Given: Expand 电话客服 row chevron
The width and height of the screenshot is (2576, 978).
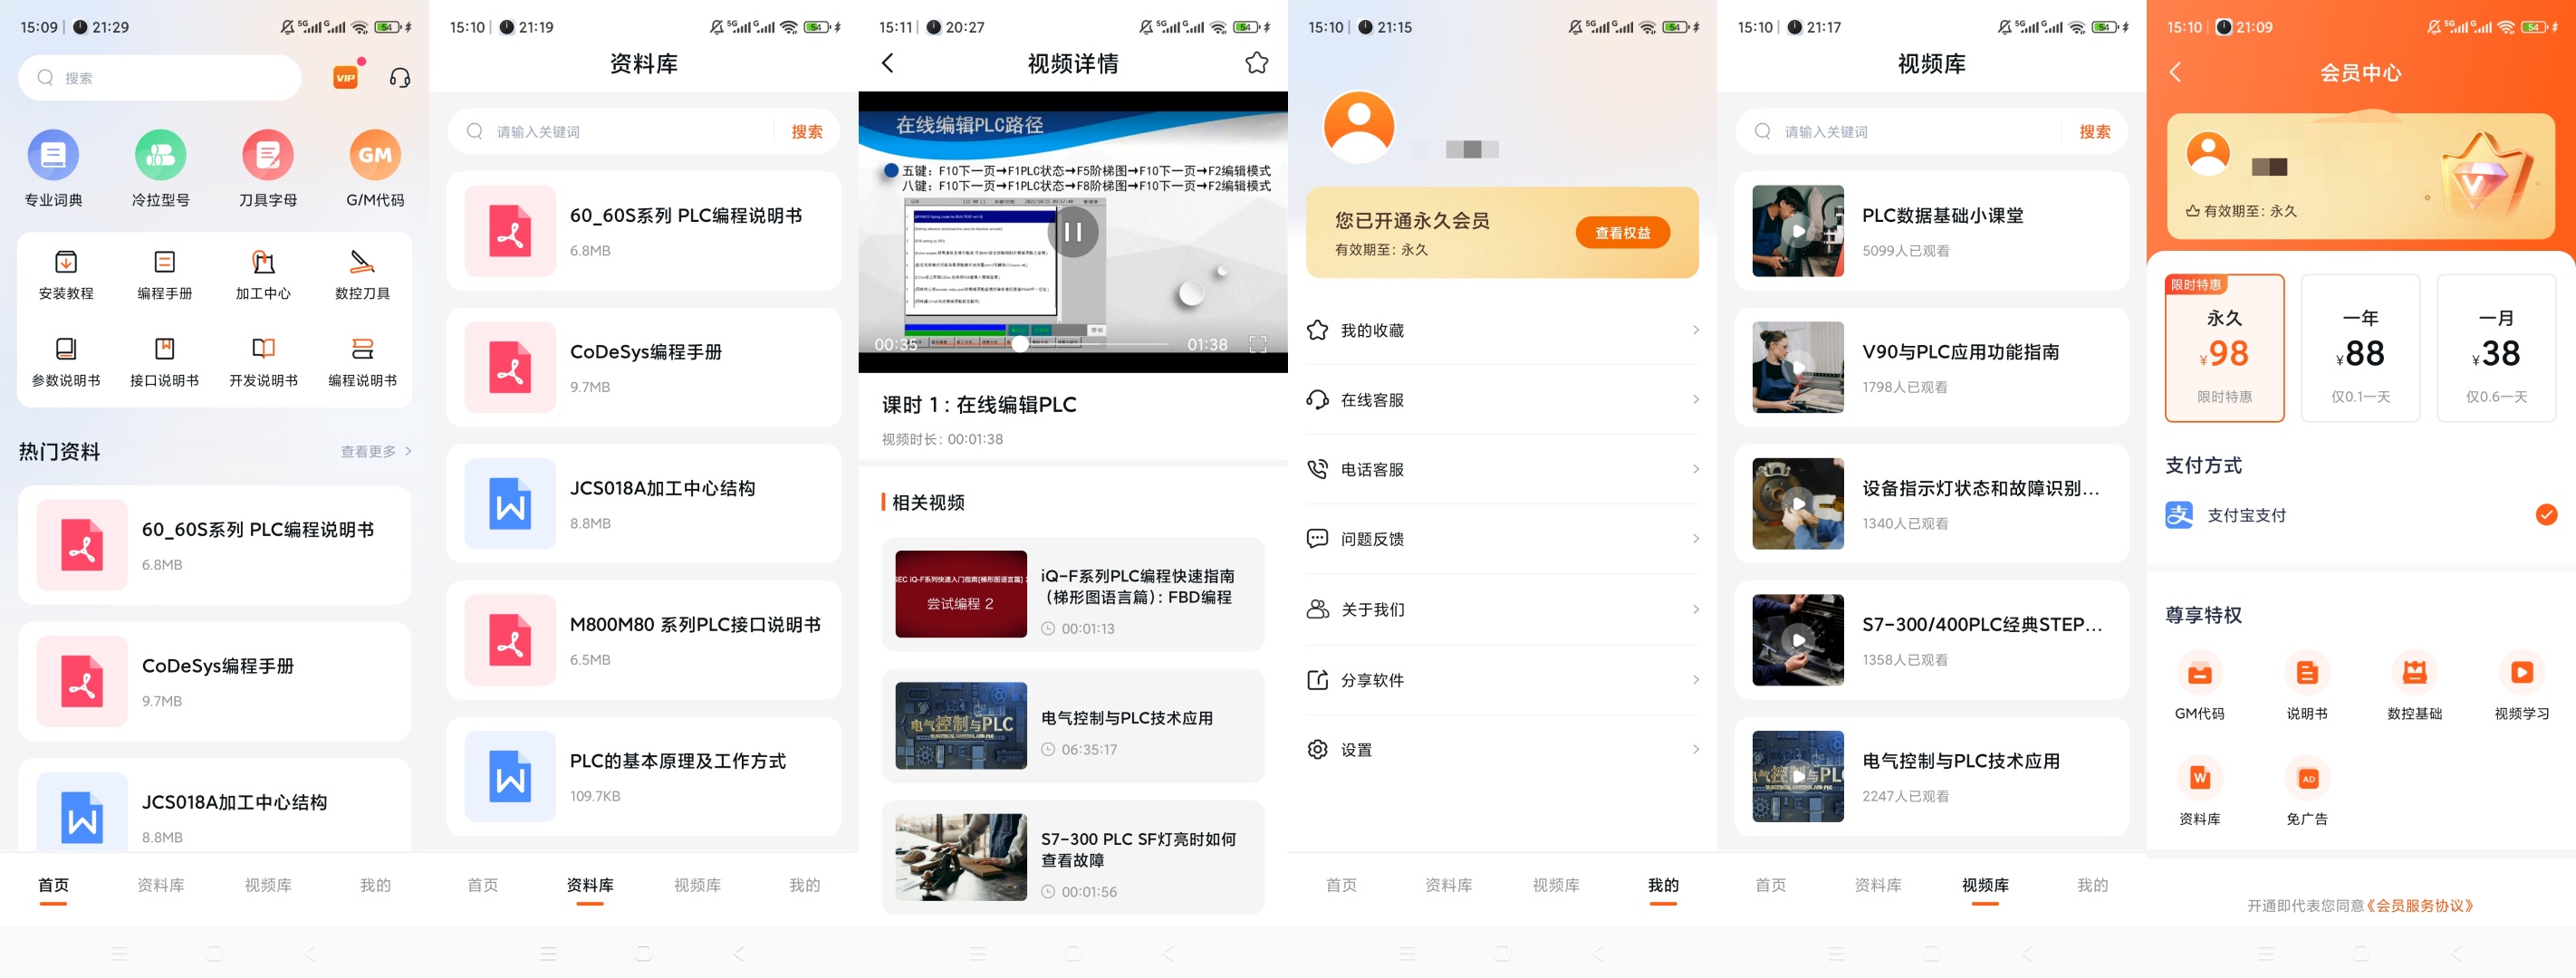Looking at the screenshot, I should (x=1695, y=469).
